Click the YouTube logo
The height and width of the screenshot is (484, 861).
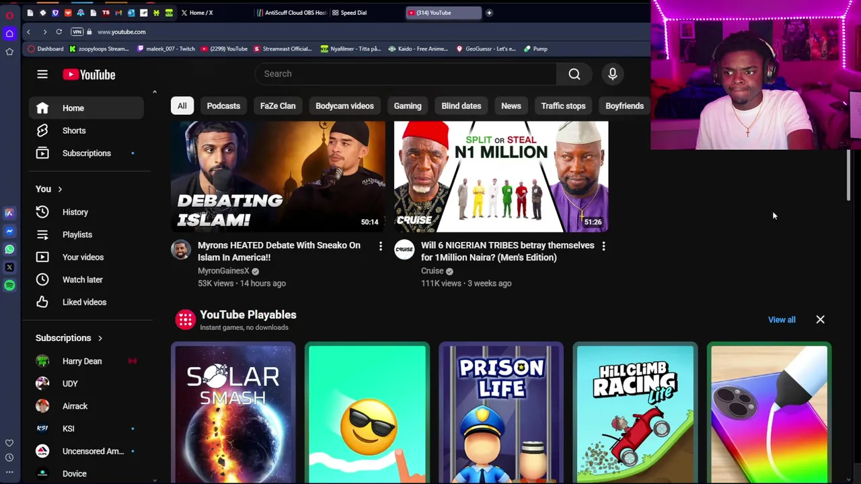pos(89,75)
